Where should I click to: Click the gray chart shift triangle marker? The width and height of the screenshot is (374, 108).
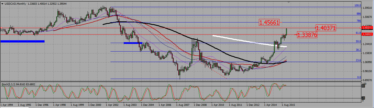(288, 2)
